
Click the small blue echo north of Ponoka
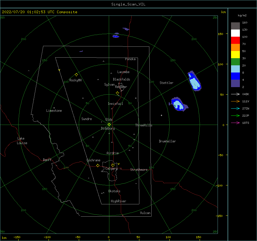[116, 36]
